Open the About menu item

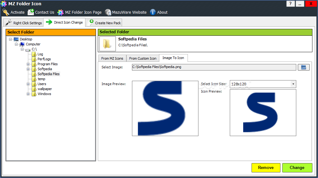(162, 12)
